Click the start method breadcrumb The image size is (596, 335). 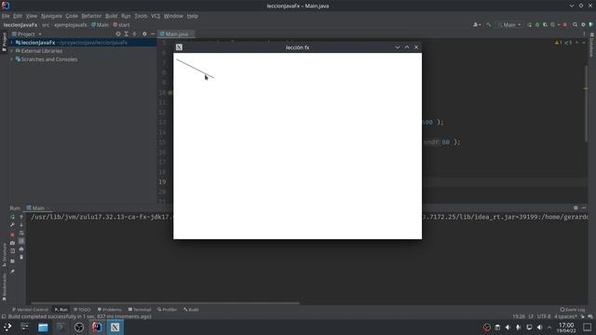click(x=122, y=25)
